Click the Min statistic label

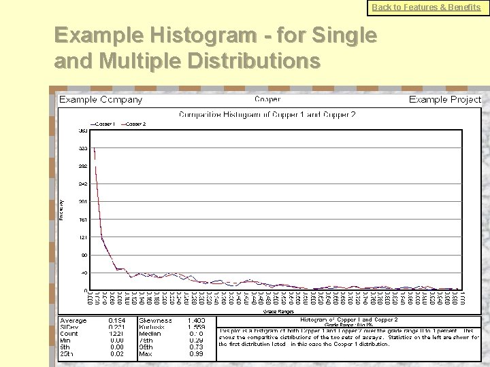(x=65, y=340)
